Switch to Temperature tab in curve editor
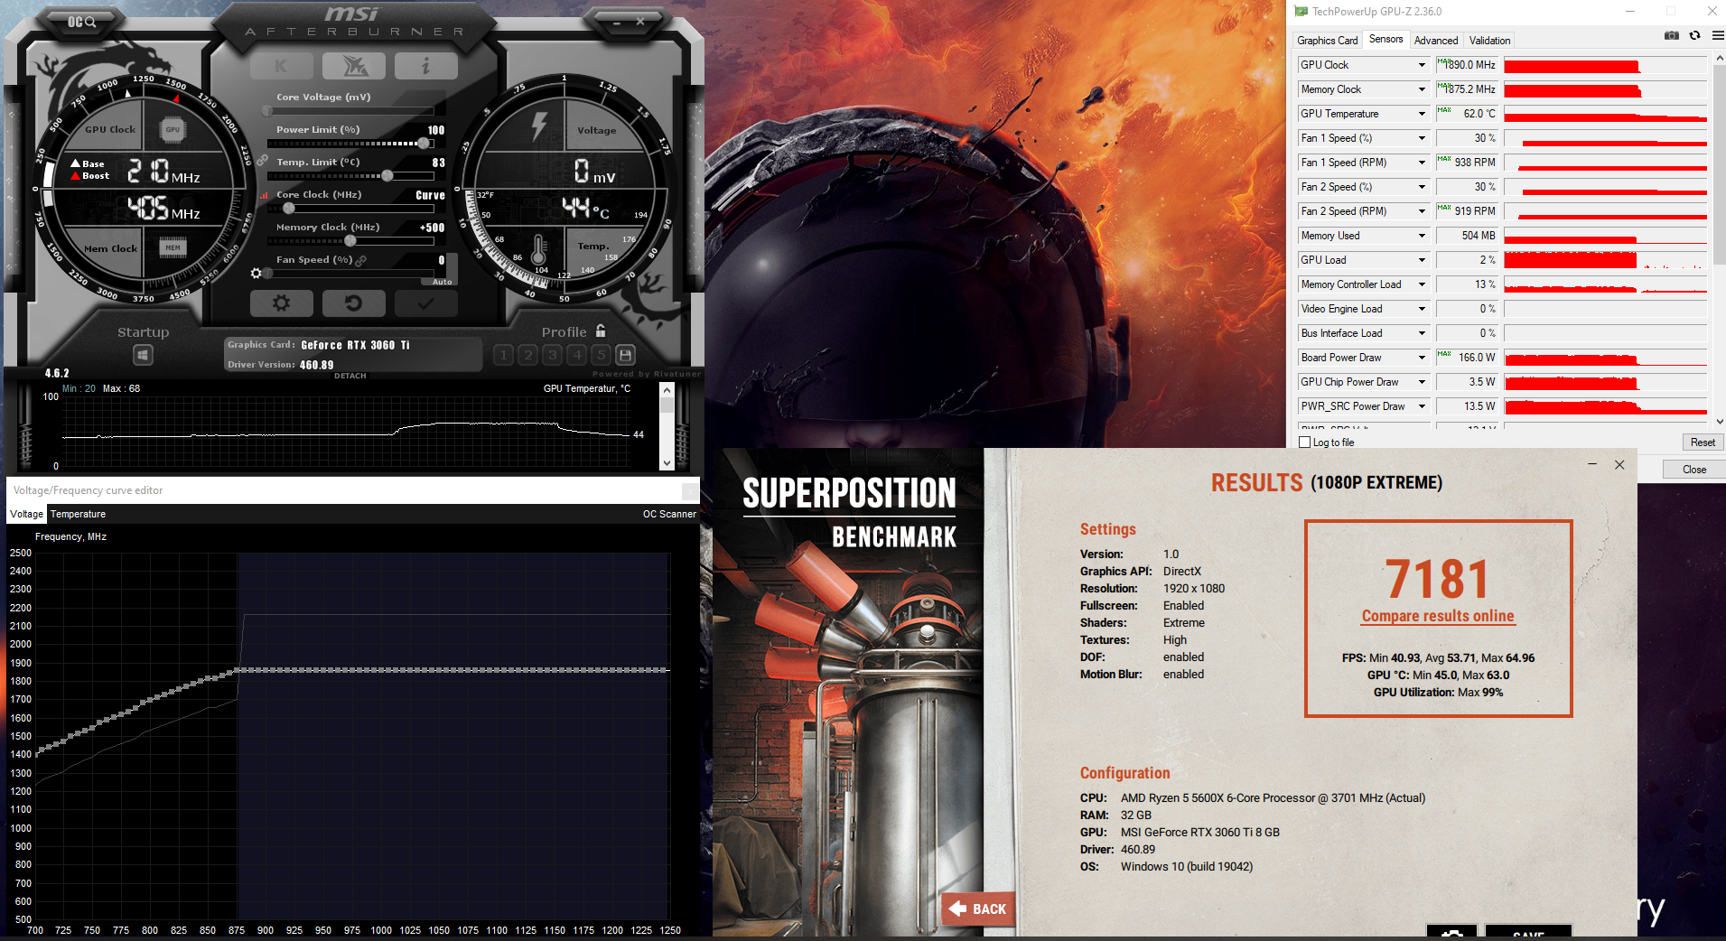 point(78,514)
